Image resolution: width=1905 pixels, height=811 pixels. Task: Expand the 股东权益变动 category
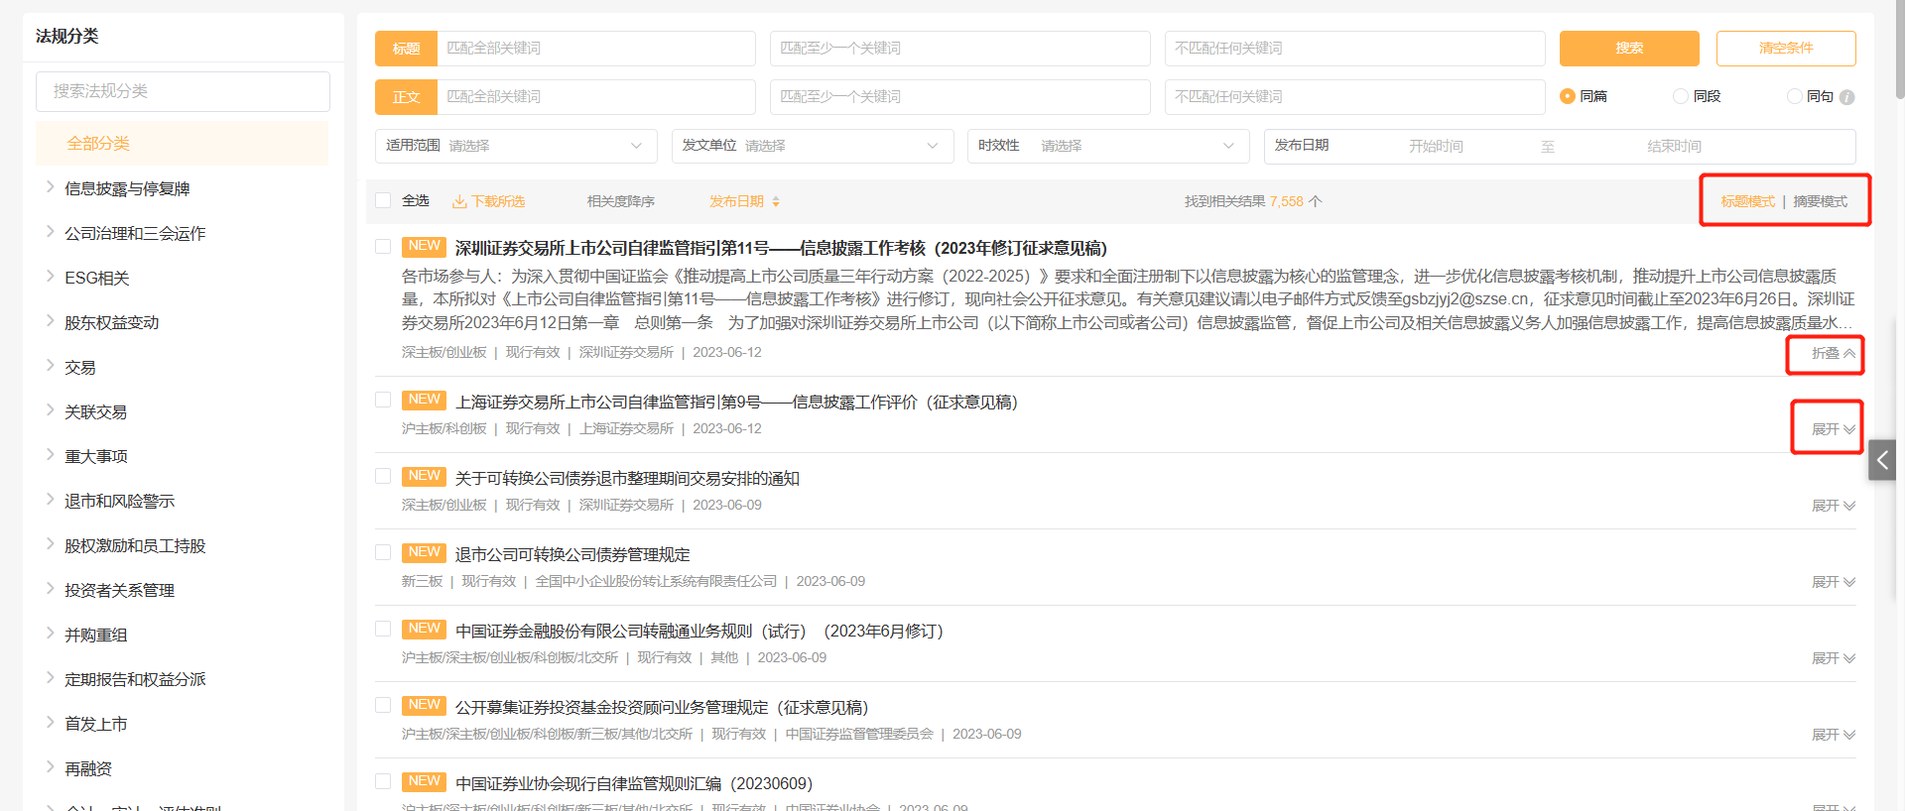pos(50,320)
